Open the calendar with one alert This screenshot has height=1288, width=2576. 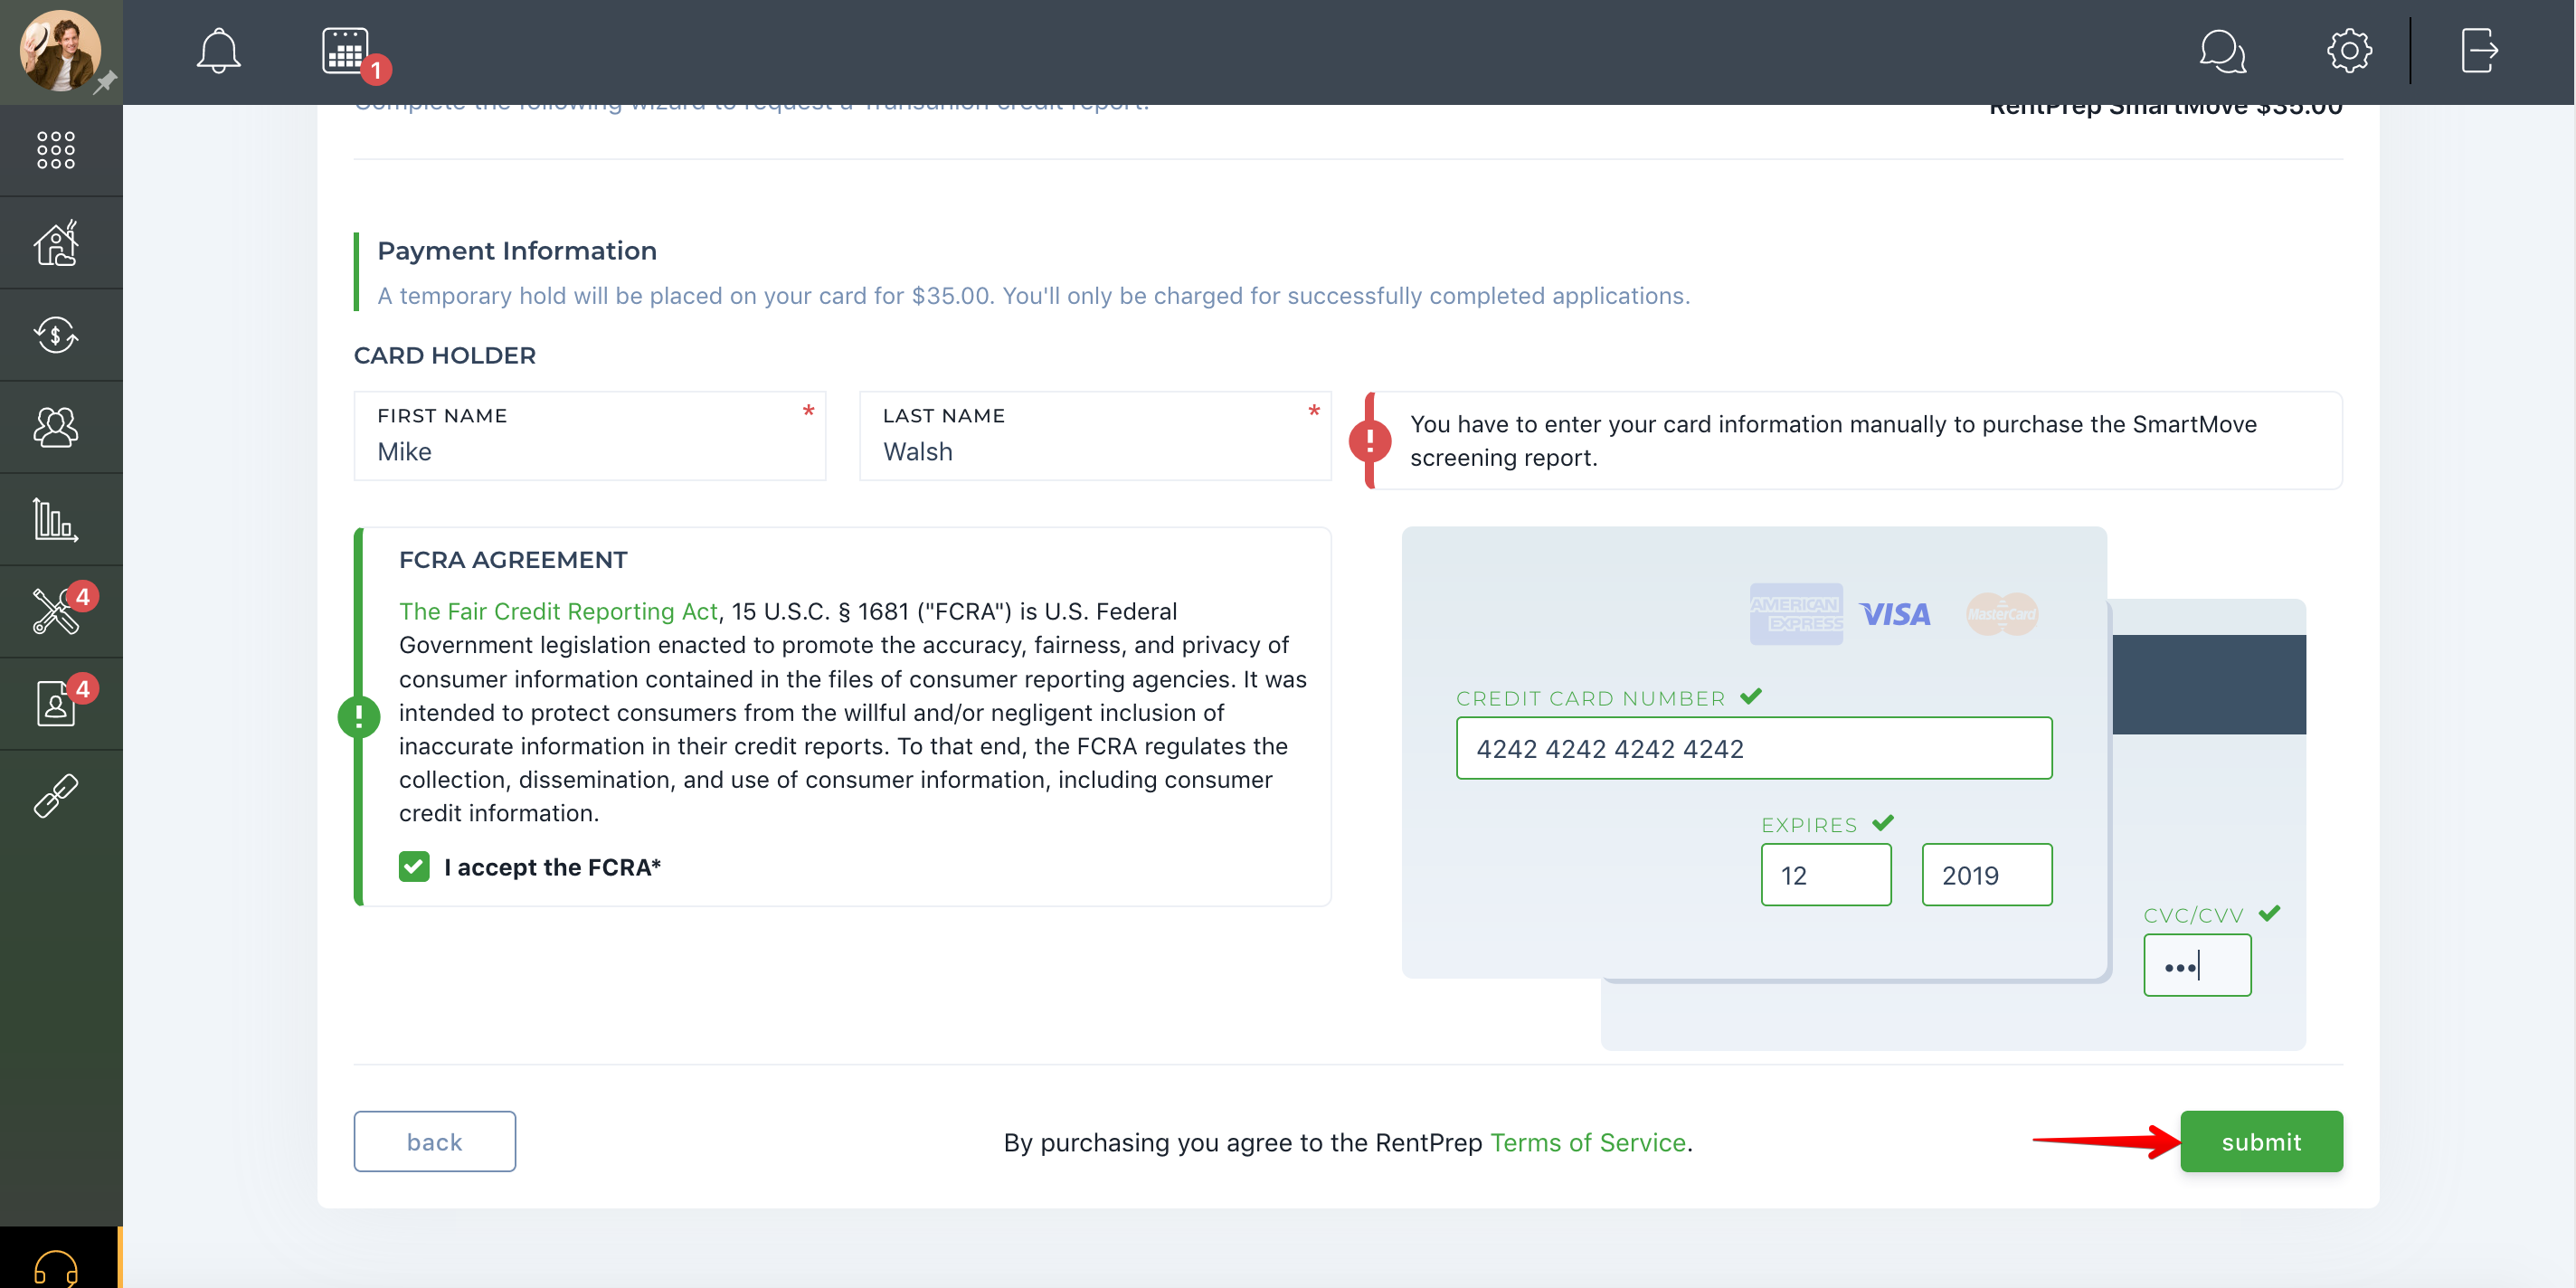(346, 50)
